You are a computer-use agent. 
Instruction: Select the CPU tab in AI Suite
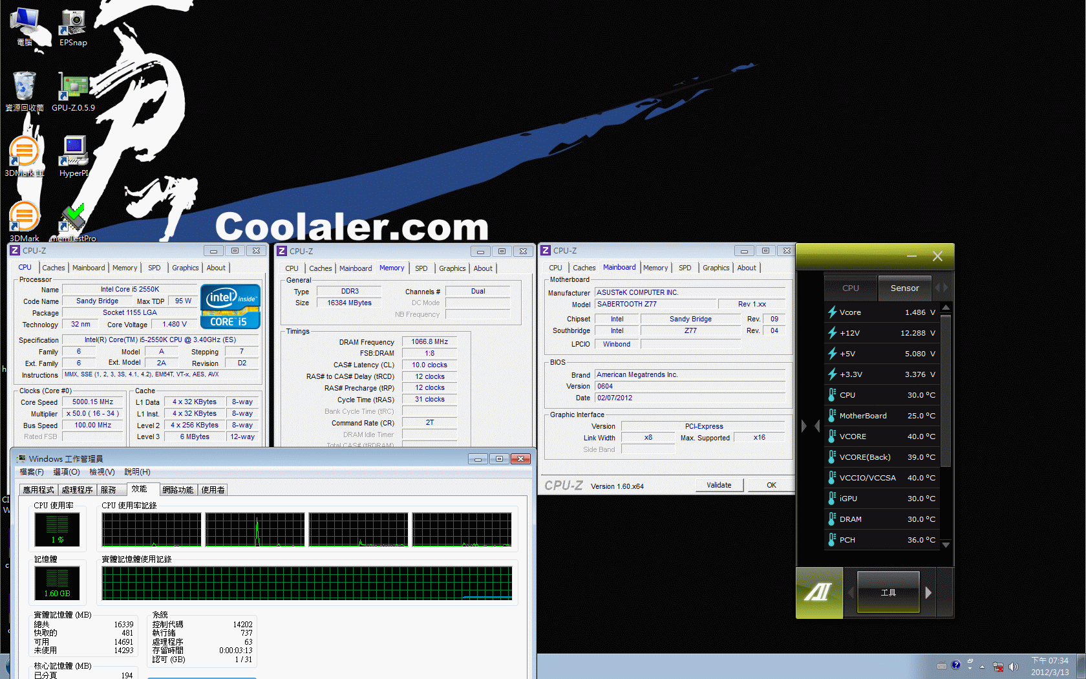click(851, 288)
